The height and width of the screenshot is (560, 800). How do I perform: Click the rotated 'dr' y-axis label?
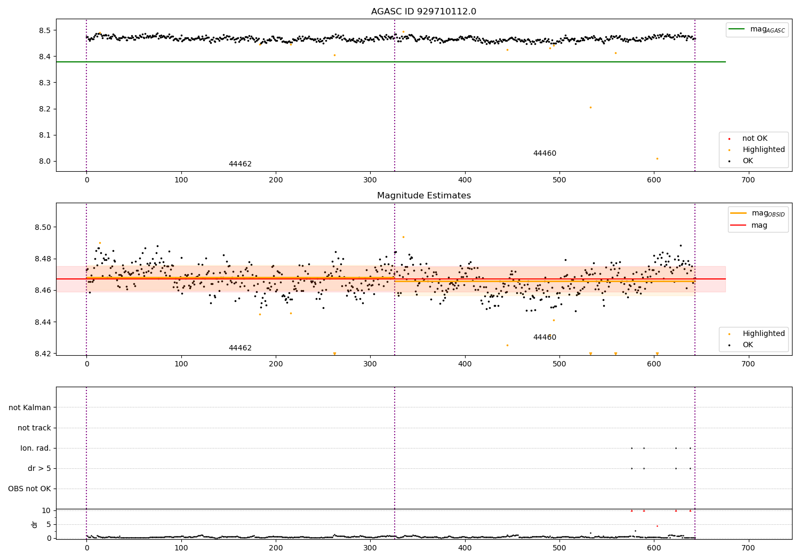click(35, 524)
